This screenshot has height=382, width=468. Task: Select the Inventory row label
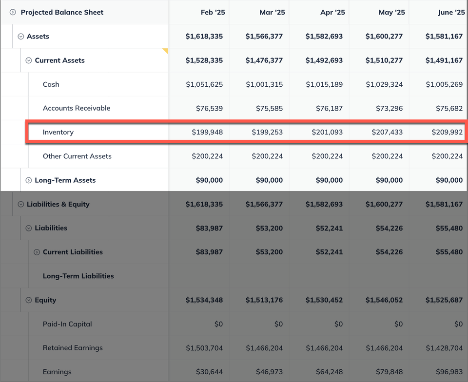point(58,132)
